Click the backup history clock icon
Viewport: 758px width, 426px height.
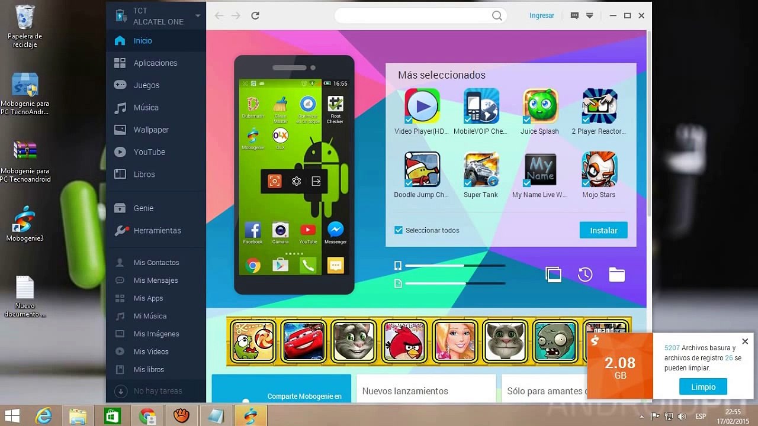(x=585, y=274)
